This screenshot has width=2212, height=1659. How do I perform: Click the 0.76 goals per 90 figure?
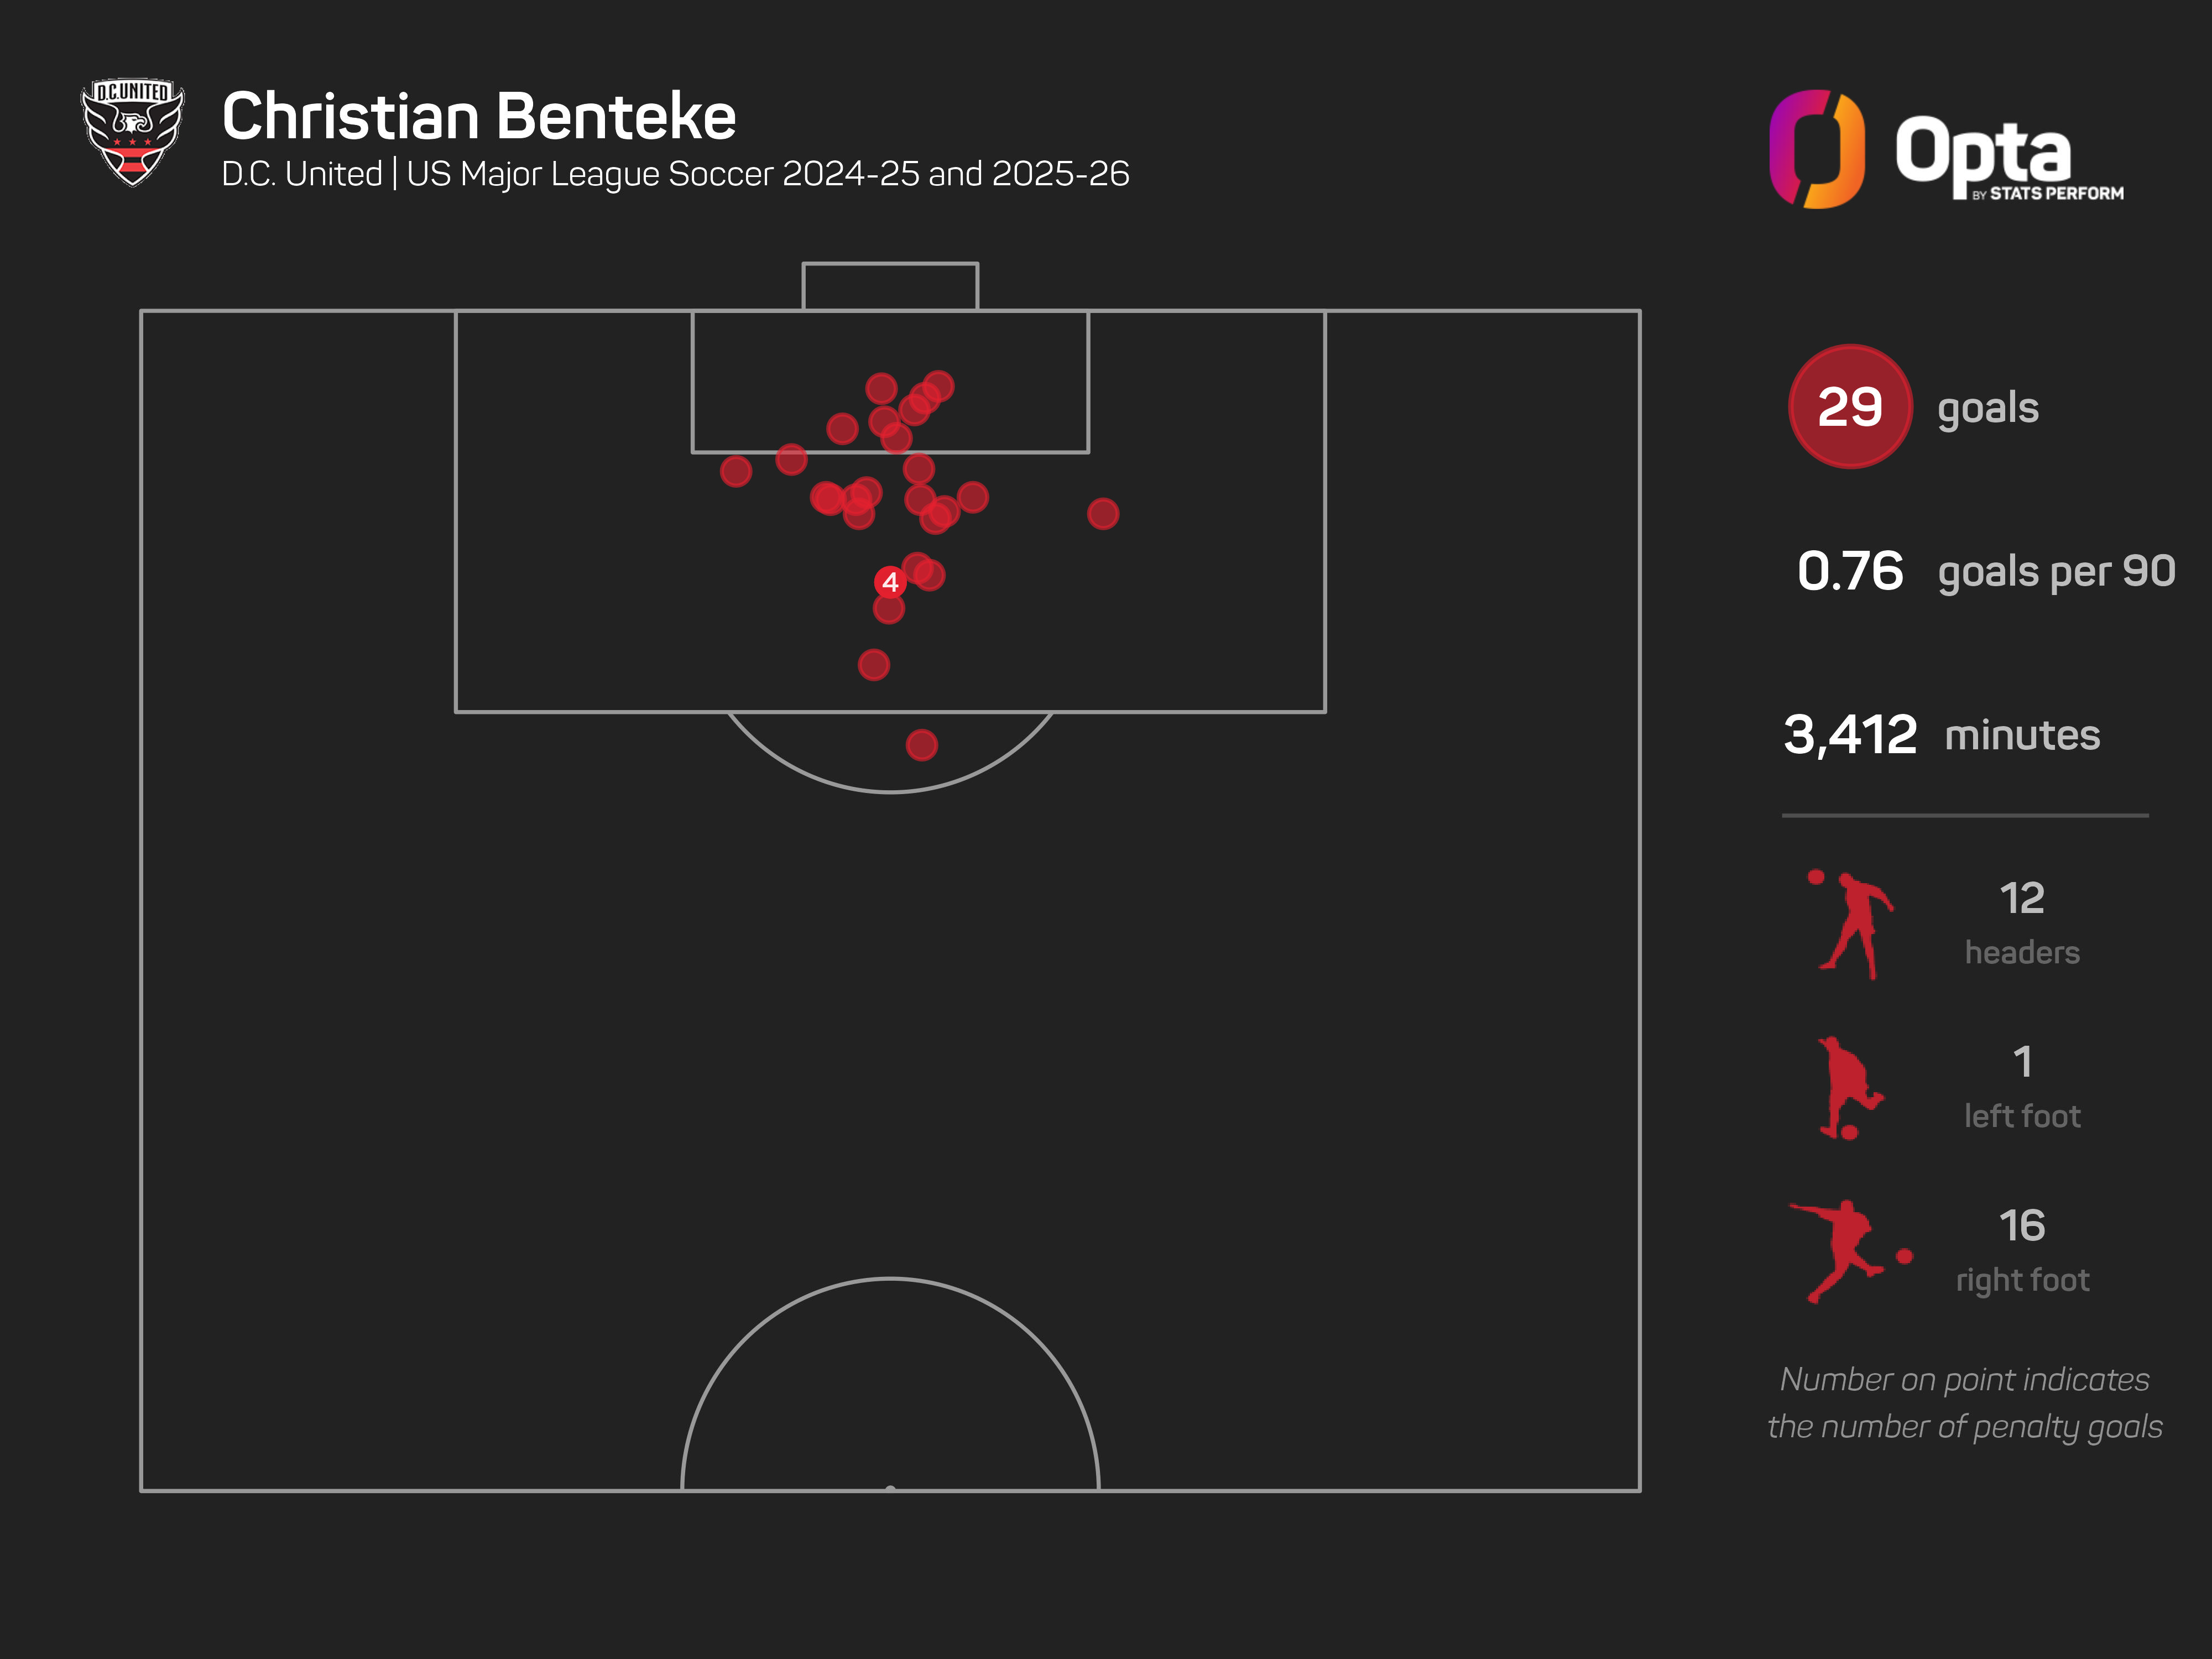tap(1849, 571)
